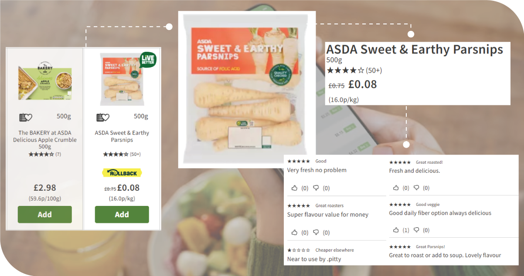Open "The BAKERY at ASDA Delicious Apple Crumble" link

point(45,139)
